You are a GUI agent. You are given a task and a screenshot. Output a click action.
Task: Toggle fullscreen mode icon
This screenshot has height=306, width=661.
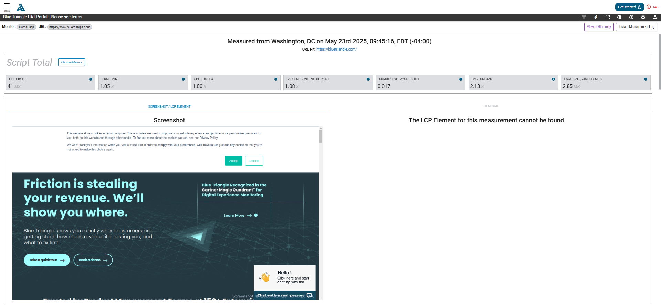[x=608, y=17]
